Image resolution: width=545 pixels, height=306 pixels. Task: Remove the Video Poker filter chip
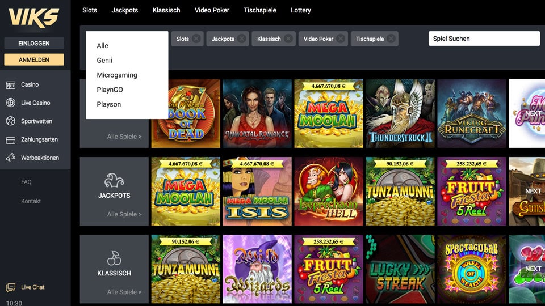click(x=341, y=39)
